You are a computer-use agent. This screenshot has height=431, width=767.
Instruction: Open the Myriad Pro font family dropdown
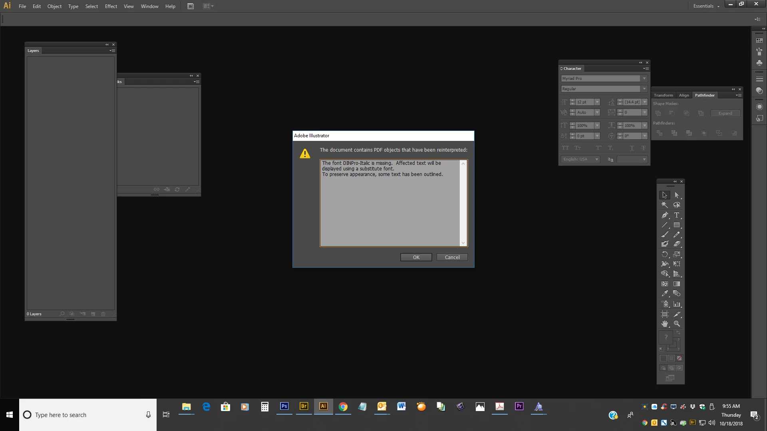tap(644, 79)
